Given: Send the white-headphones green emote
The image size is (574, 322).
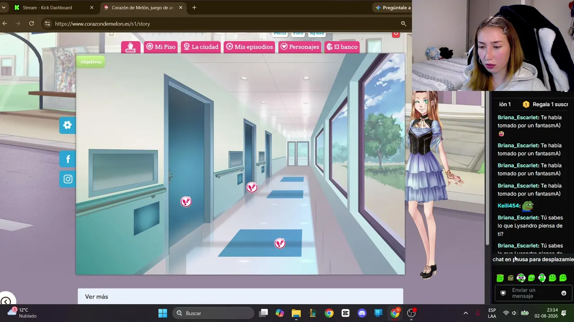Looking at the screenshot, I should tap(542, 278).
